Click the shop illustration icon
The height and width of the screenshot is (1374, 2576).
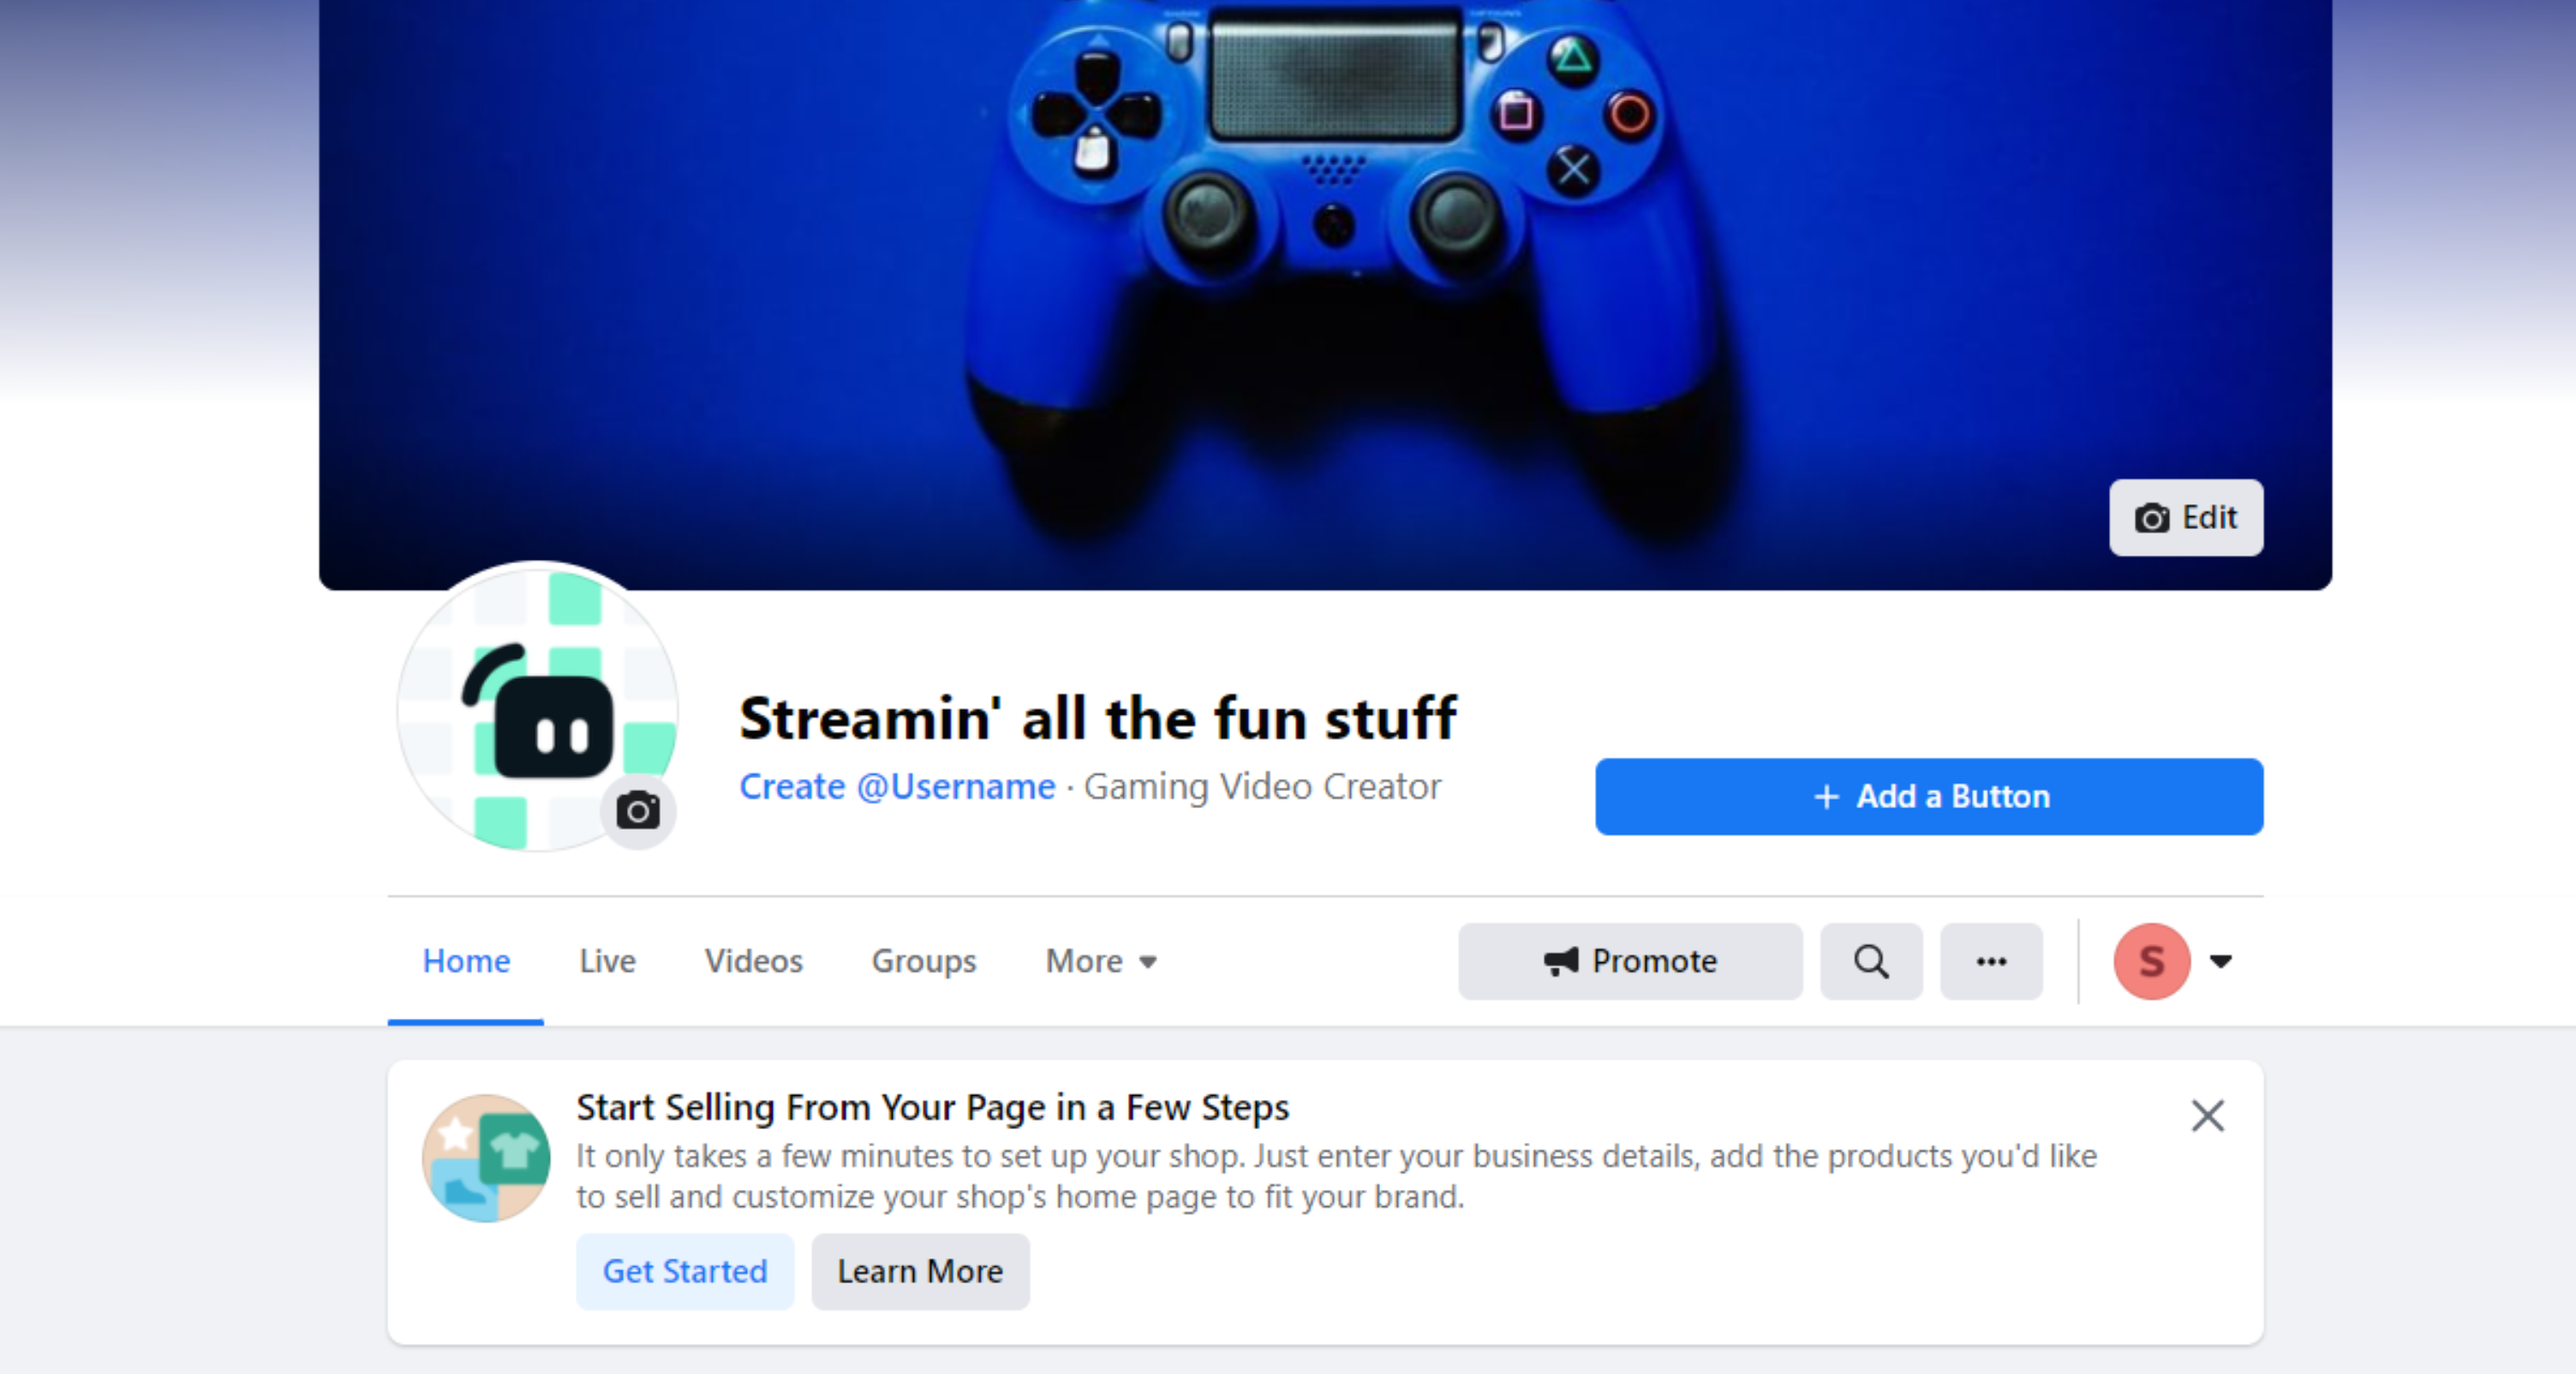pyautogui.click(x=486, y=1157)
